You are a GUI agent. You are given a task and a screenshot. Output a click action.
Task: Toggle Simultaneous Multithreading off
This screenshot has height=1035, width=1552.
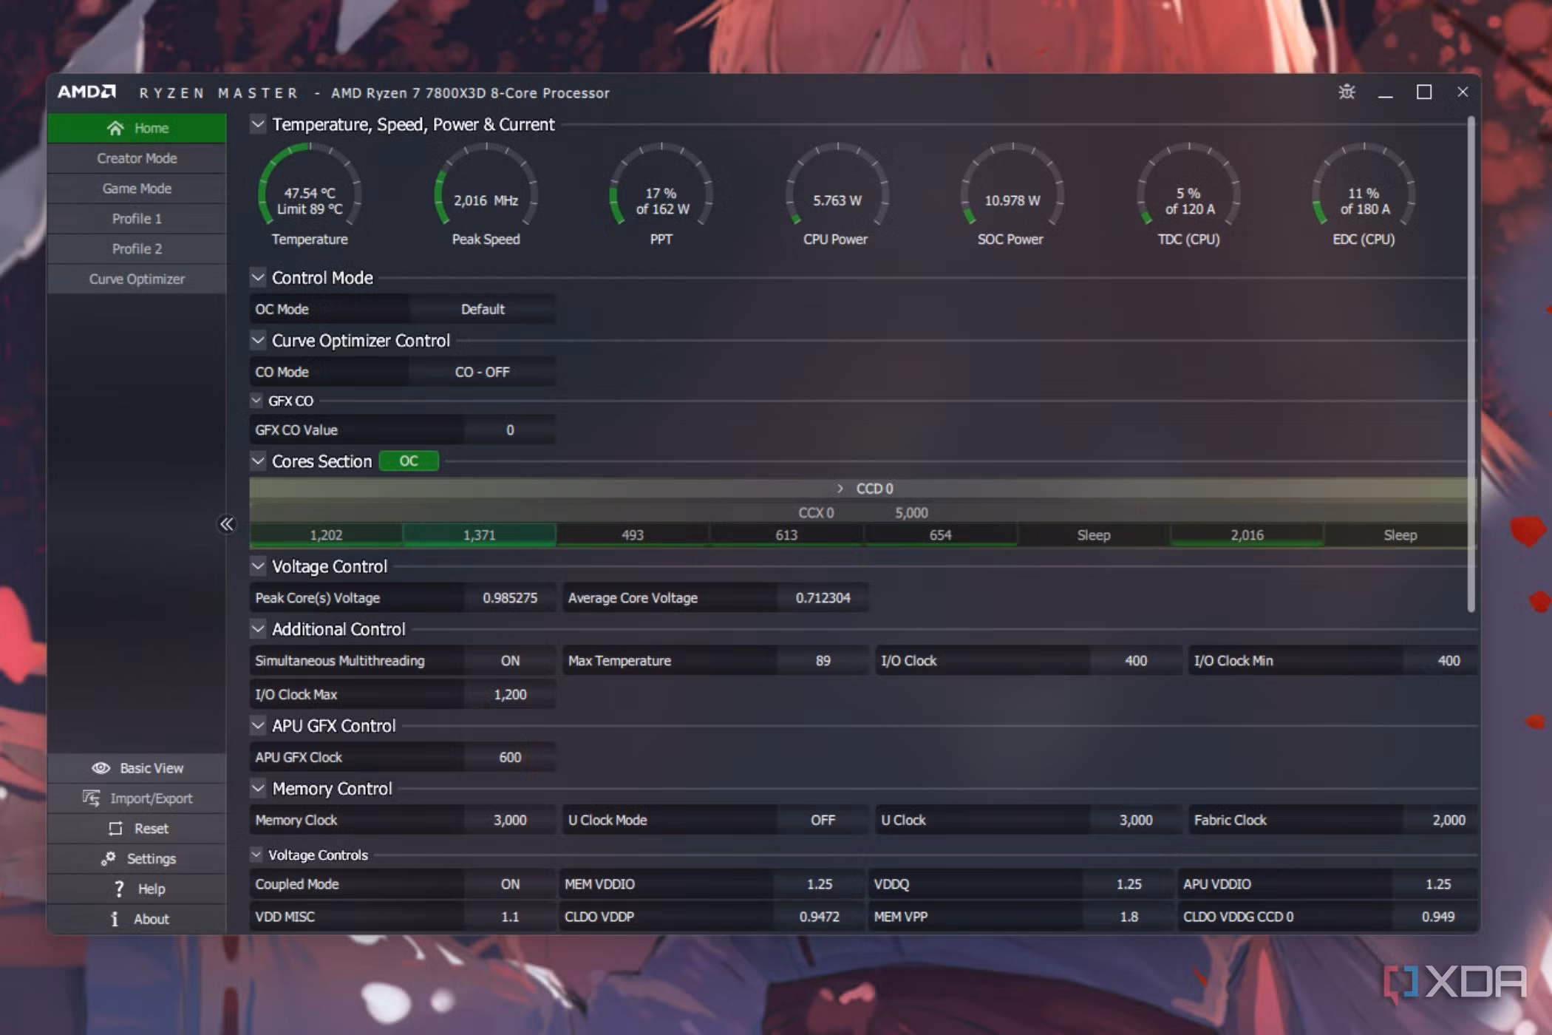coord(509,660)
